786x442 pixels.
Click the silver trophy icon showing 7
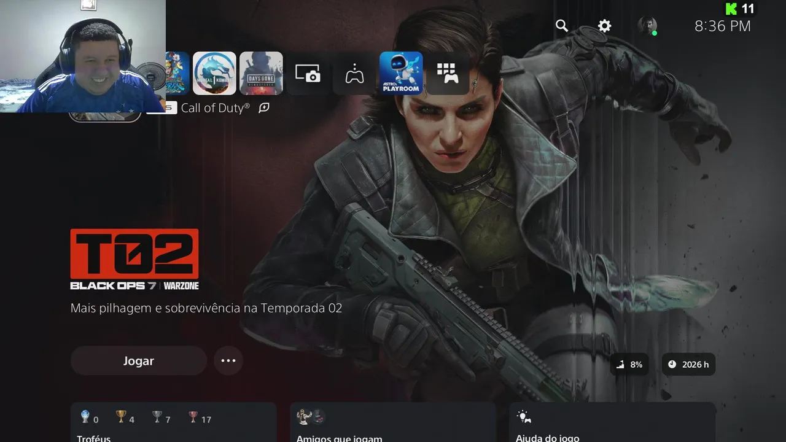(161, 418)
